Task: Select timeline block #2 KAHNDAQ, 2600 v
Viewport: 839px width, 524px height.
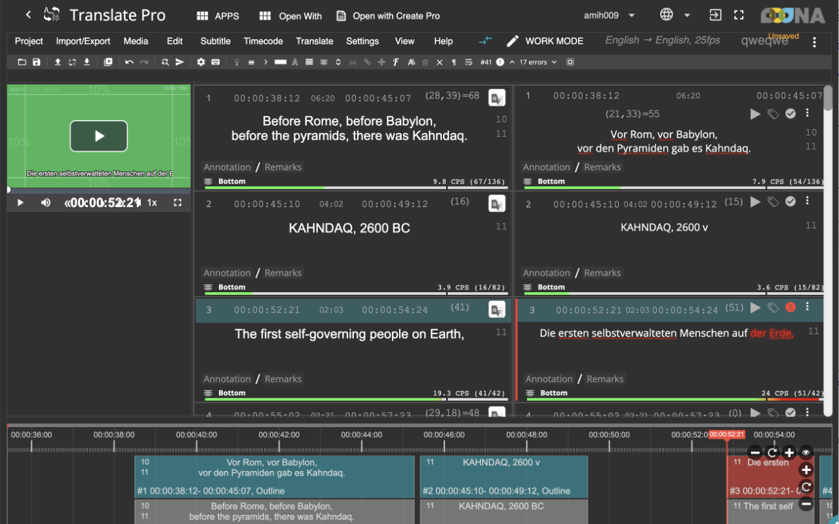Action: (503, 477)
